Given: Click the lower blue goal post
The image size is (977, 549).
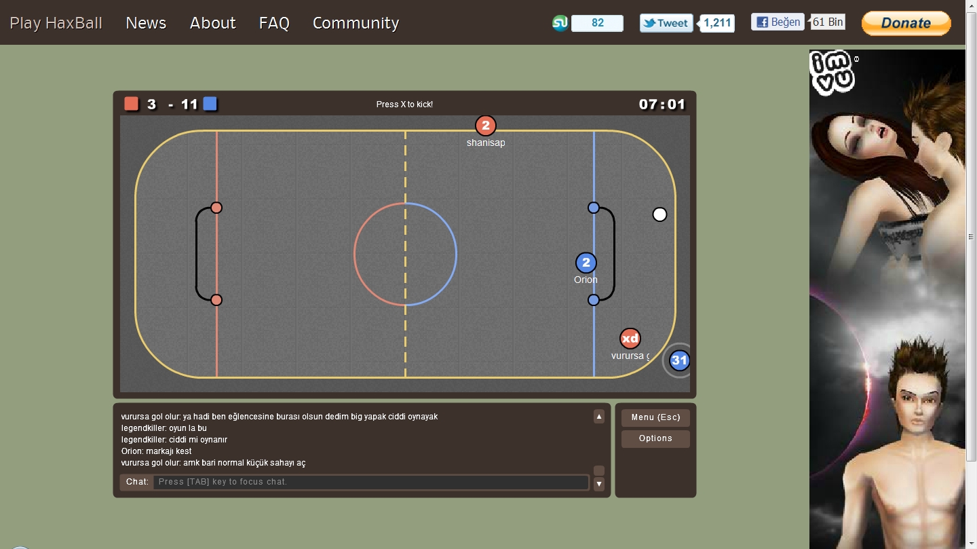Looking at the screenshot, I should tap(594, 300).
